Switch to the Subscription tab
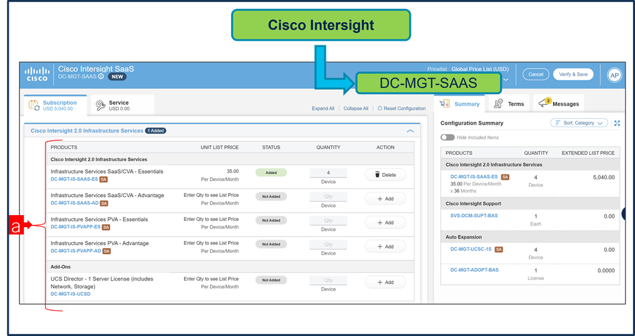The width and height of the screenshot is (635, 336). 55,105
